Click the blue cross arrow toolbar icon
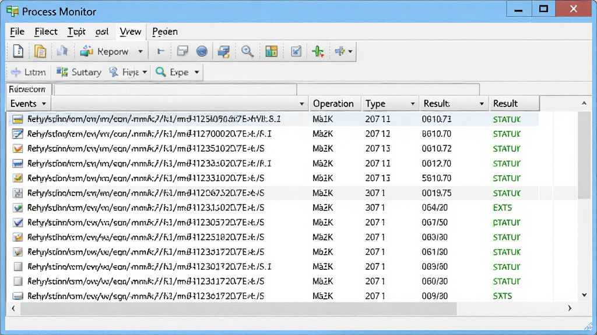Viewport: 597px width, 335px height. (340, 51)
